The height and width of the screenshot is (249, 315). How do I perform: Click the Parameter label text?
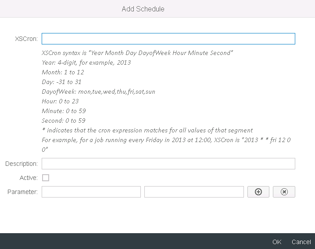23,192
